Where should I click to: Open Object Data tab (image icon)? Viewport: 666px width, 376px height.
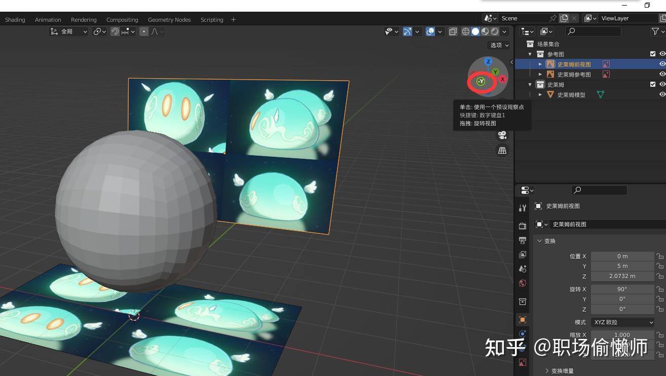pos(523,362)
